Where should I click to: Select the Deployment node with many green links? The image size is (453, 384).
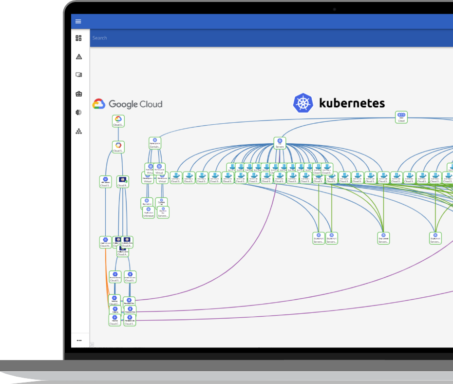(383, 238)
